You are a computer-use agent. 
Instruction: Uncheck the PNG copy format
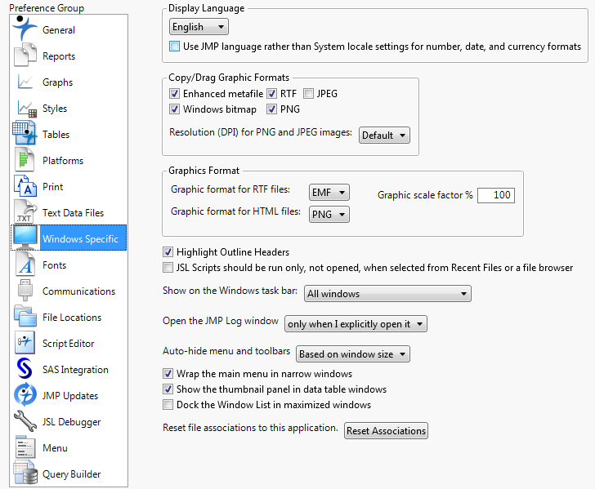[271, 109]
